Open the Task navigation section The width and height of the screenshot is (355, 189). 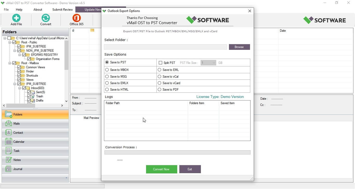pyautogui.click(x=35, y=151)
